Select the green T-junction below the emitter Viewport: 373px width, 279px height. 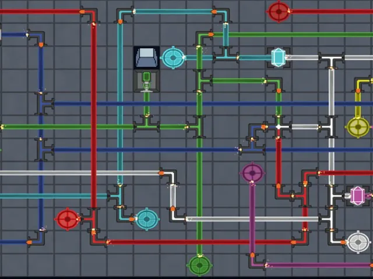coord(146,125)
